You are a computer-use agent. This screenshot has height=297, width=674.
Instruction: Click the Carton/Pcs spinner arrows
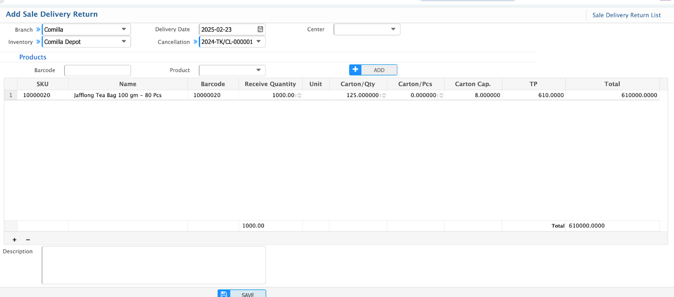point(441,96)
